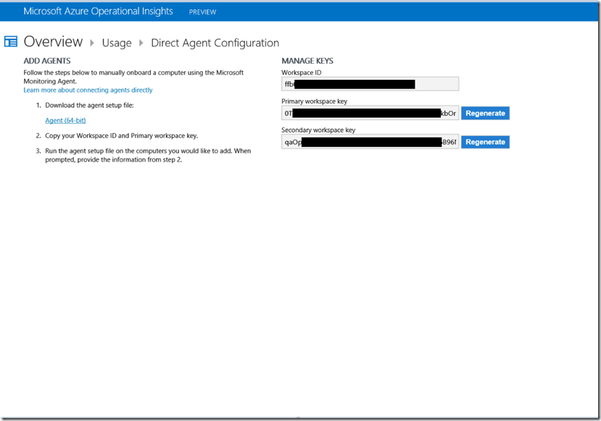Click the ADD AGENTS heading

(x=47, y=61)
